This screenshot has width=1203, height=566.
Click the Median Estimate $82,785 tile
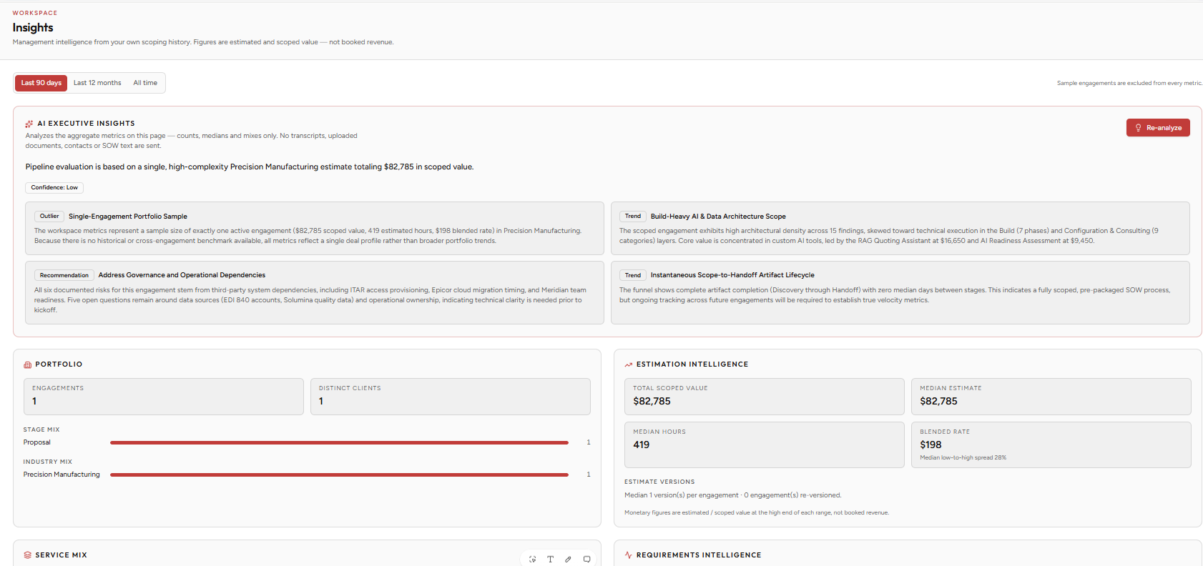[x=1051, y=397]
